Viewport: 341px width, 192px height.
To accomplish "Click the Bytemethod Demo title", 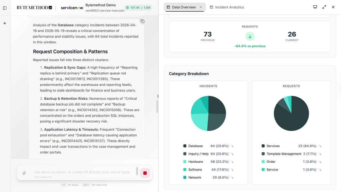I will pyautogui.click(x=101, y=5).
